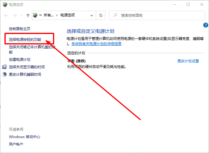Expand arrow after 所有... breadcrumb
Screen dimensions: 209x153
pyautogui.click(x=57, y=15)
